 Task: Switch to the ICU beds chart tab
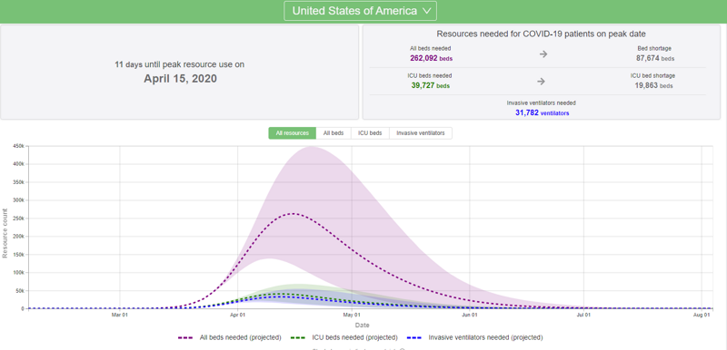pos(370,133)
